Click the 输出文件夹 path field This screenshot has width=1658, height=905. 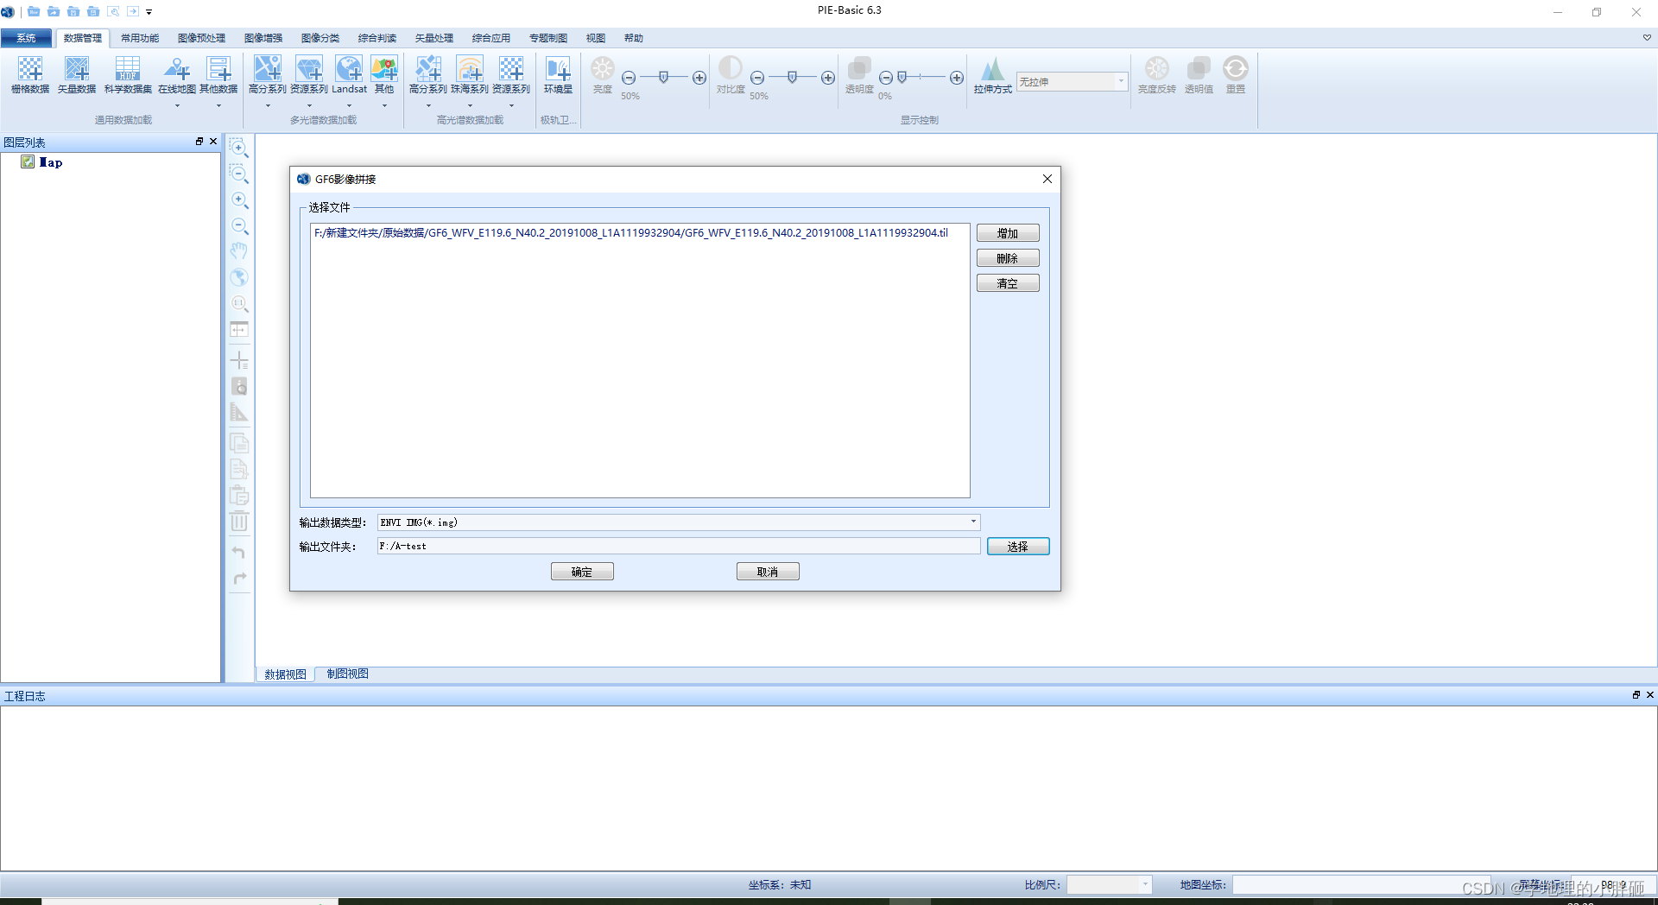click(679, 546)
